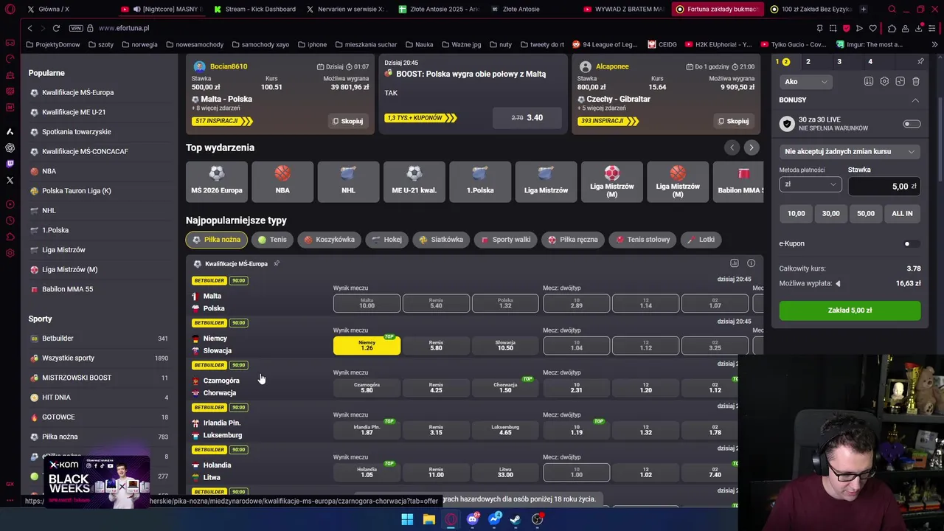Select the Hokej sport filter
Screen dimensions: 944x531
(x=386, y=240)
